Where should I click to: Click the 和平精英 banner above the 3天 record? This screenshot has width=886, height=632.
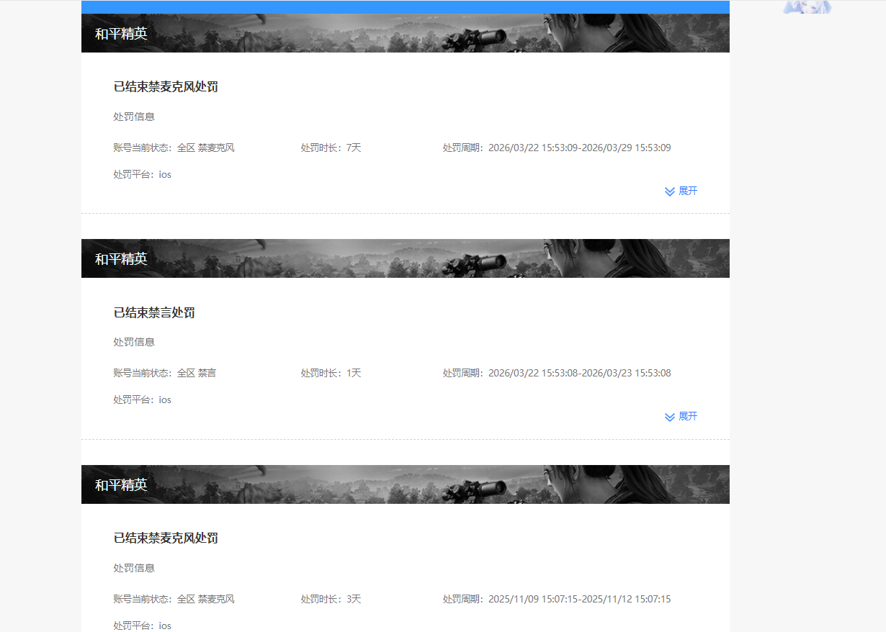(x=406, y=484)
